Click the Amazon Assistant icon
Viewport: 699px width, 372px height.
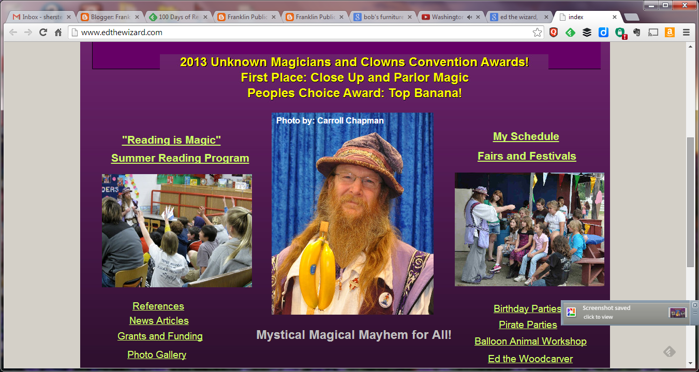tap(670, 32)
